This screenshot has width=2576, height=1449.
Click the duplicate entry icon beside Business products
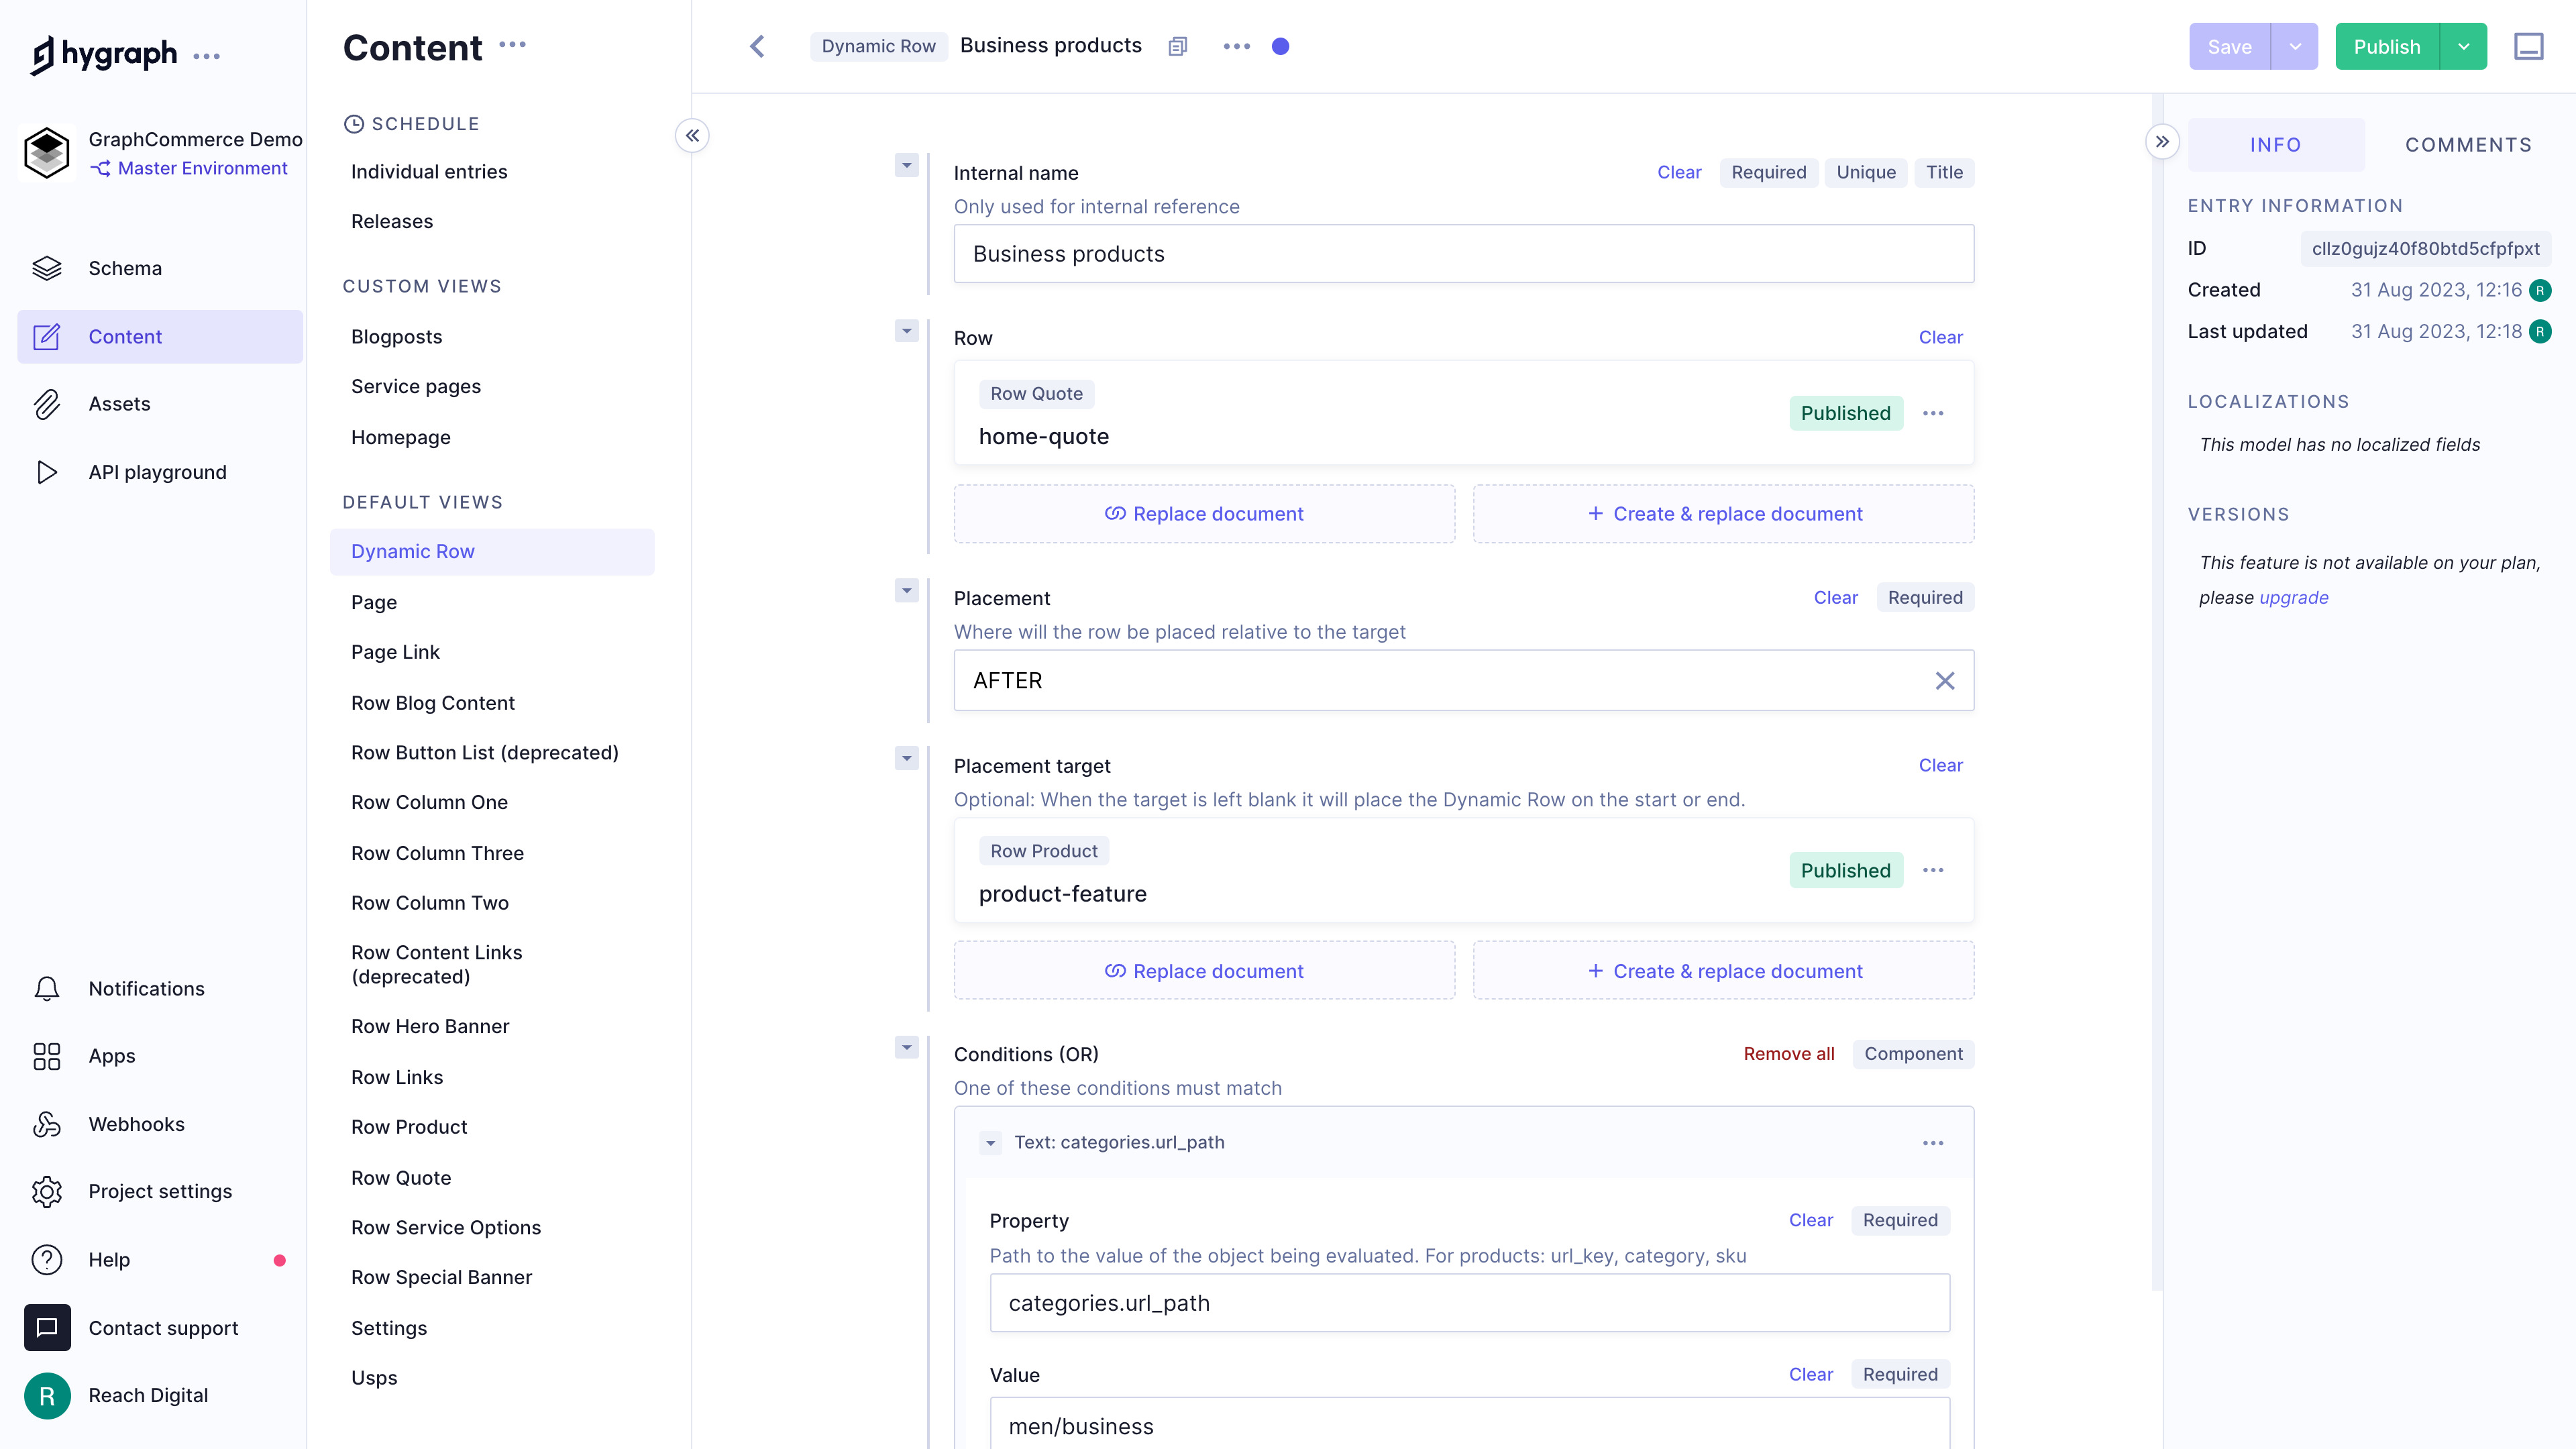point(1178,46)
